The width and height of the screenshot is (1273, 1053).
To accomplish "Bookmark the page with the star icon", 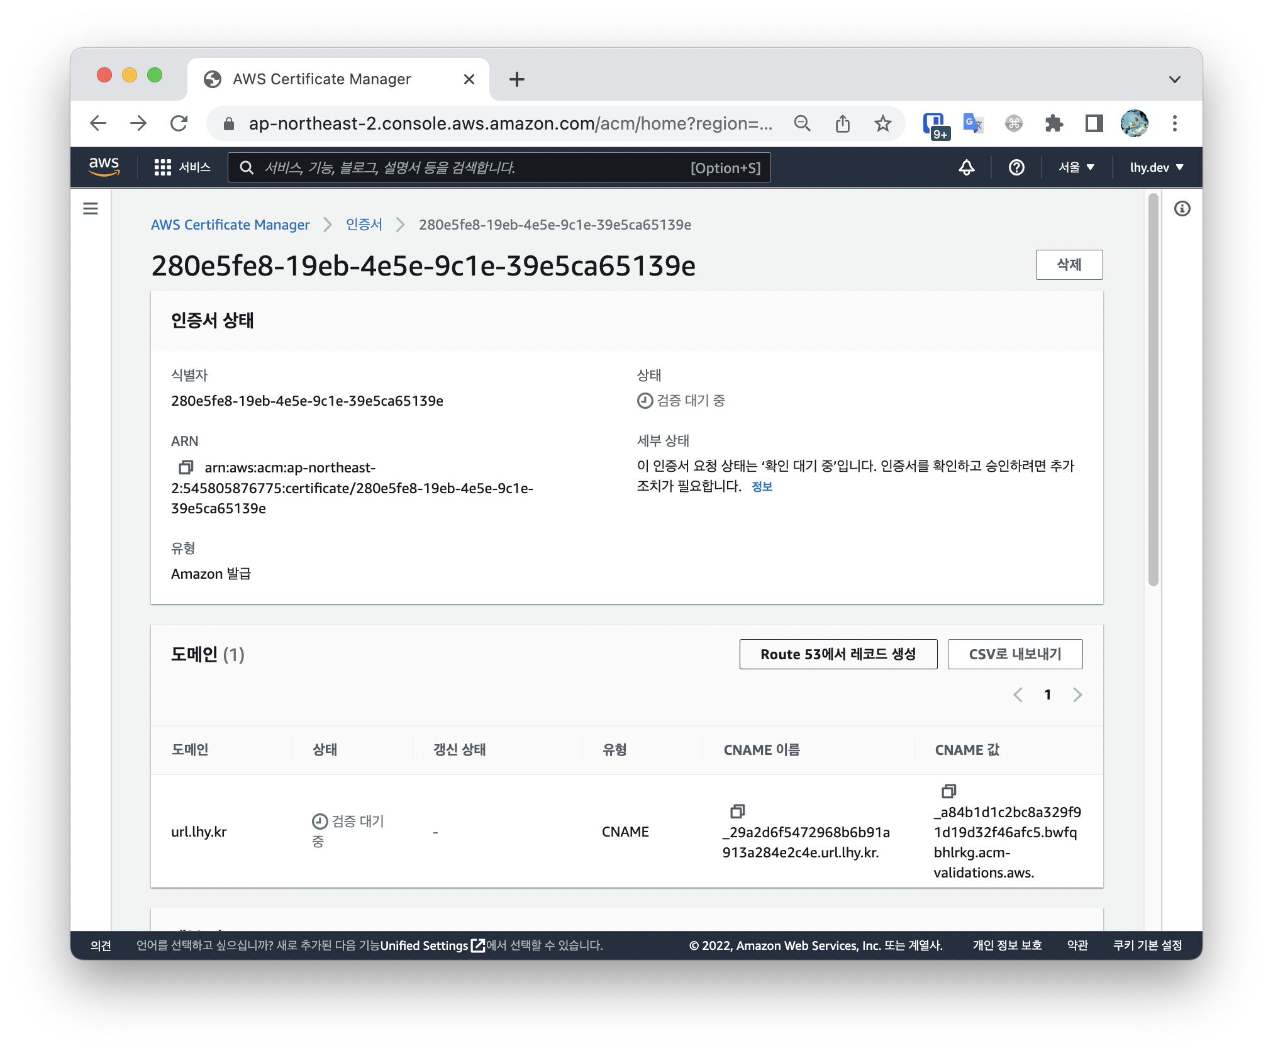I will (882, 123).
